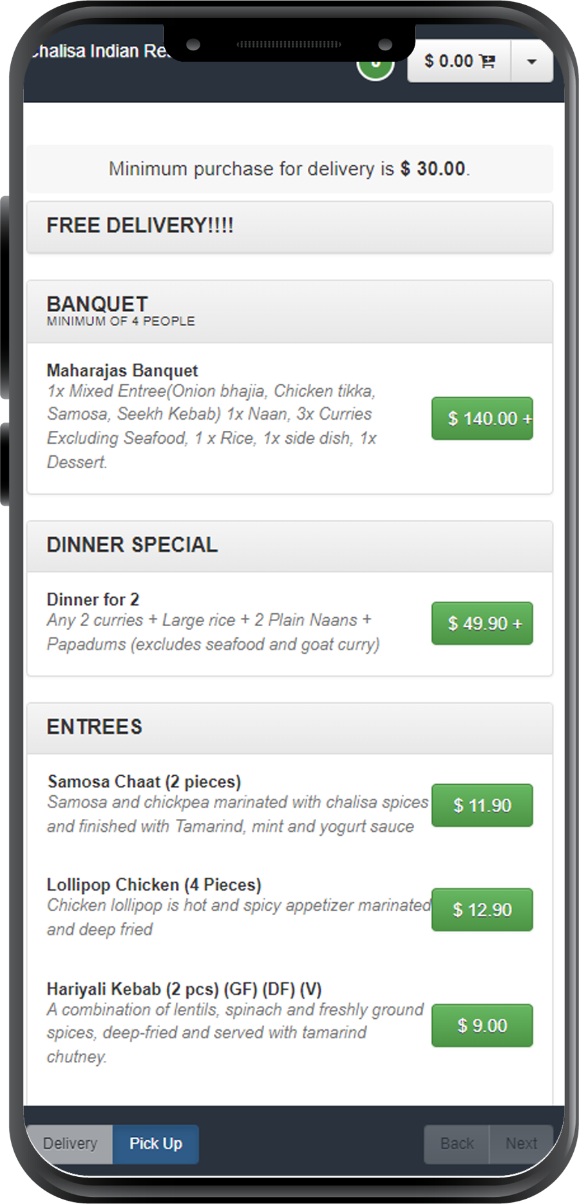Viewport: 579px width, 1204px height.
Task: Click the shopping cart total button
Action: click(x=459, y=61)
